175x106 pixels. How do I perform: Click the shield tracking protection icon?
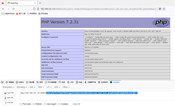pyautogui.click(x=34, y=9)
